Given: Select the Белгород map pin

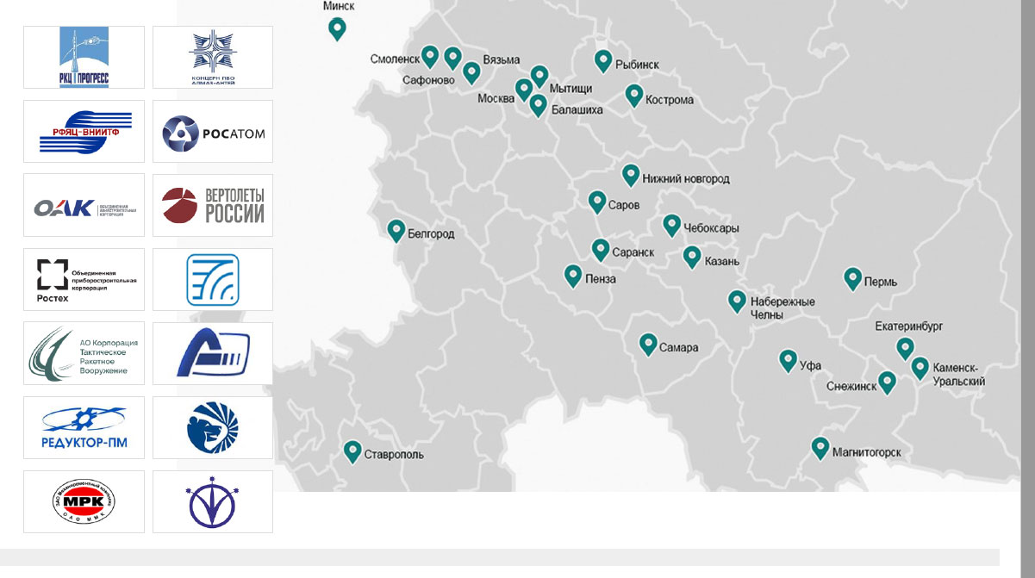Looking at the screenshot, I should point(396,231).
